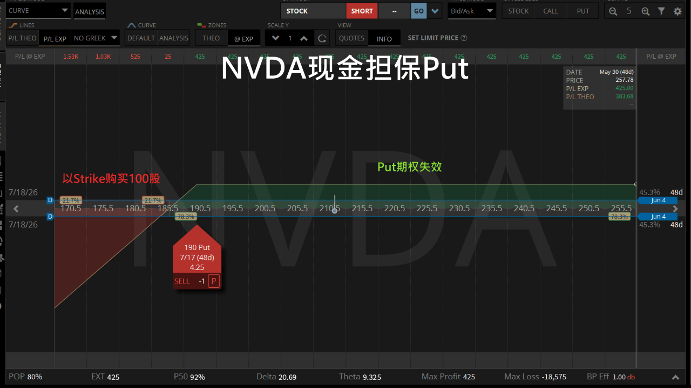Click SET LIMIT PRICE
The width and height of the screenshot is (691, 388).
(x=433, y=38)
